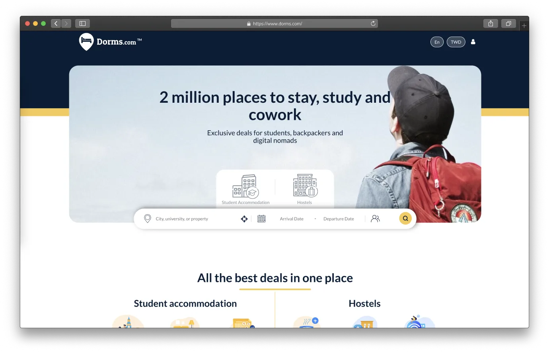Open the guests selector icon
This screenshot has width=549, height=352.
pyautogui.click(x=375, y=219)
